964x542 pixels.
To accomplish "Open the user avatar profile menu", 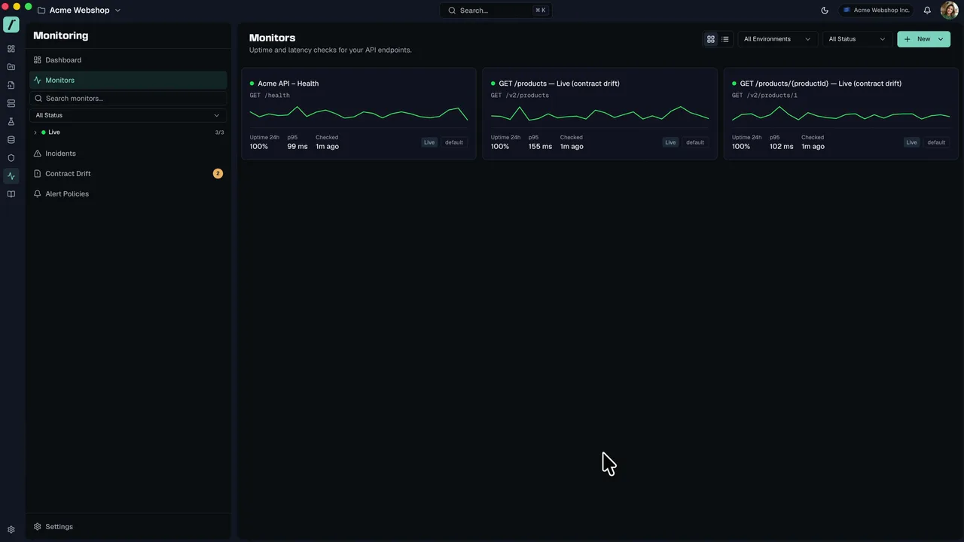I will coord(949,11).
